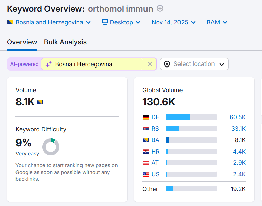Click the Other volume progress bar

[192, 189]
